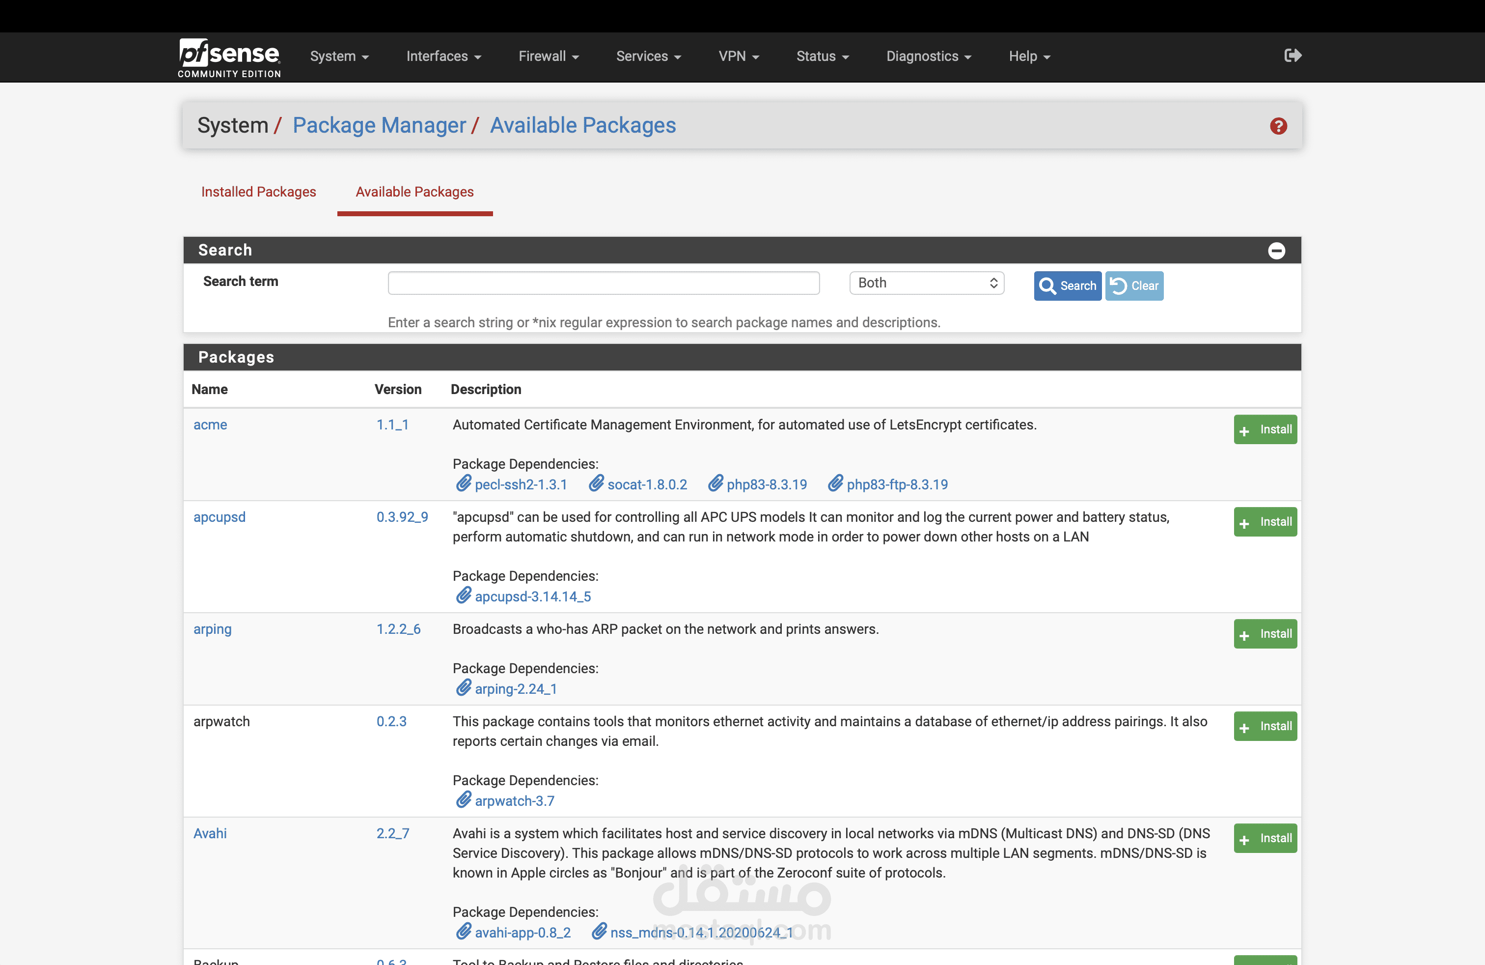The width and height of the screenshot is (1485, 965).
Task: Click the logout icon in navbar
Action: [x=1292, y=56]
